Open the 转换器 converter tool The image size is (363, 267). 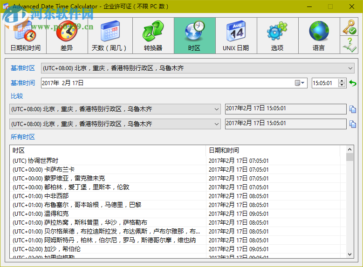(153, 36)
